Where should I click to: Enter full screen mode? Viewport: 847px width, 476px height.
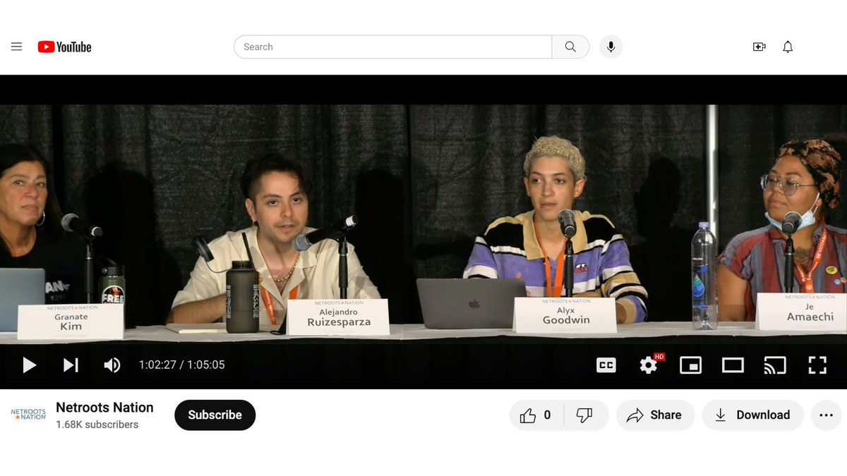pos(817,365)
